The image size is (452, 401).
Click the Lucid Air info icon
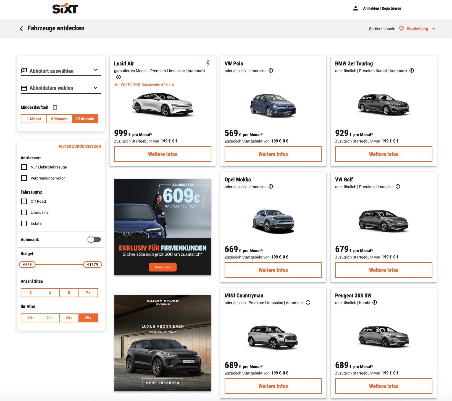119,77
